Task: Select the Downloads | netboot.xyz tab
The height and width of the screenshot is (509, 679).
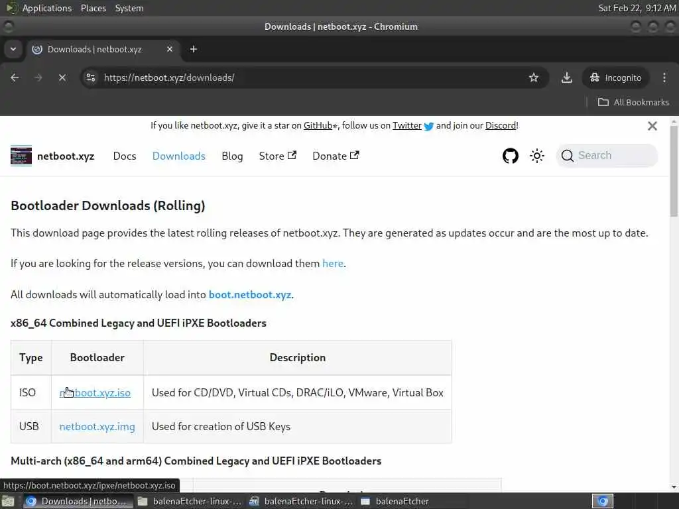Action: click(104, 49)
